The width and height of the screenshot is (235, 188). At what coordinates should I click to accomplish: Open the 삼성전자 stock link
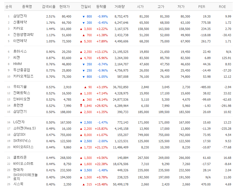(20, 16)
